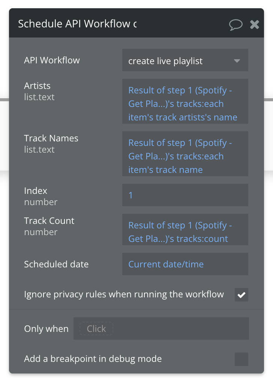Close the Schedule API Workflow panel
273x384 pixels.
point(254,24)
